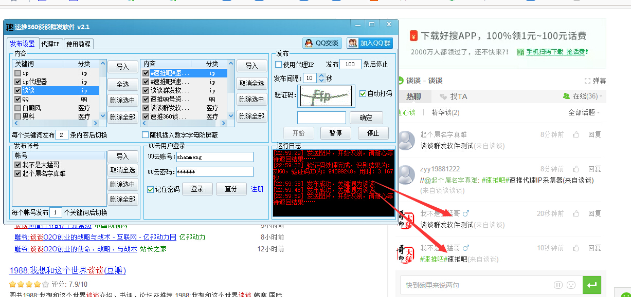Open the 在线(36) dropdown
This screenshot has height=297, width=631.
coord(583,96)
